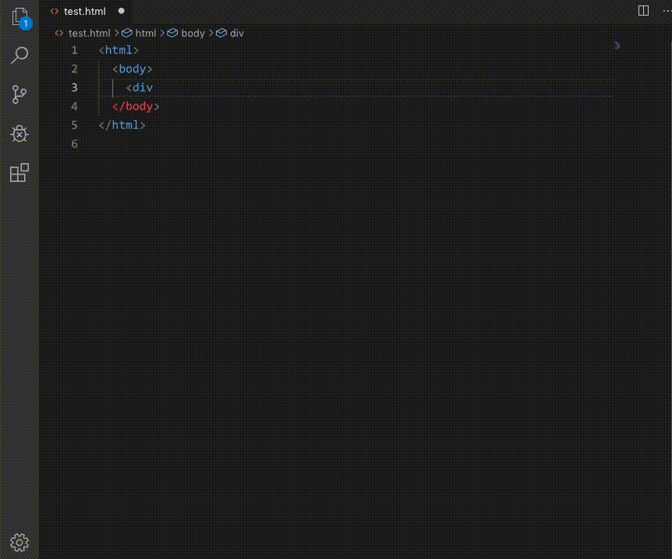Screen dimensions: 672x559
Task: Open the Run and Debug view
Action: coord(19,133)
